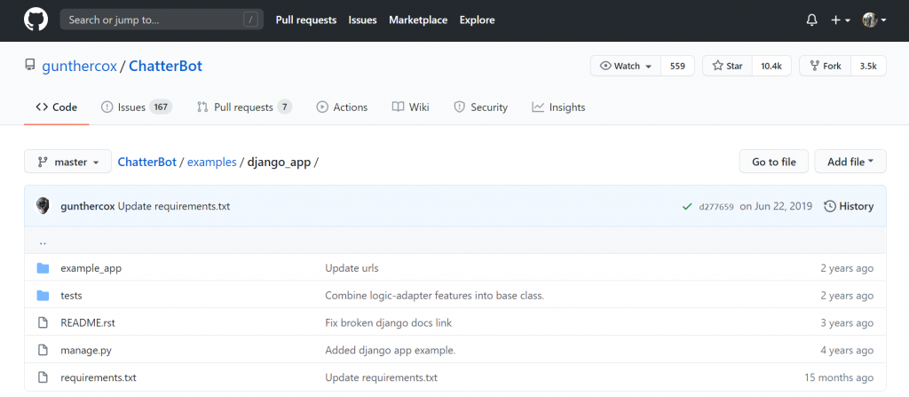Screen dimensions: 909x397
Task: Open gunthercox commit author link
Action: pyautogui.click(x=88, y=206)
